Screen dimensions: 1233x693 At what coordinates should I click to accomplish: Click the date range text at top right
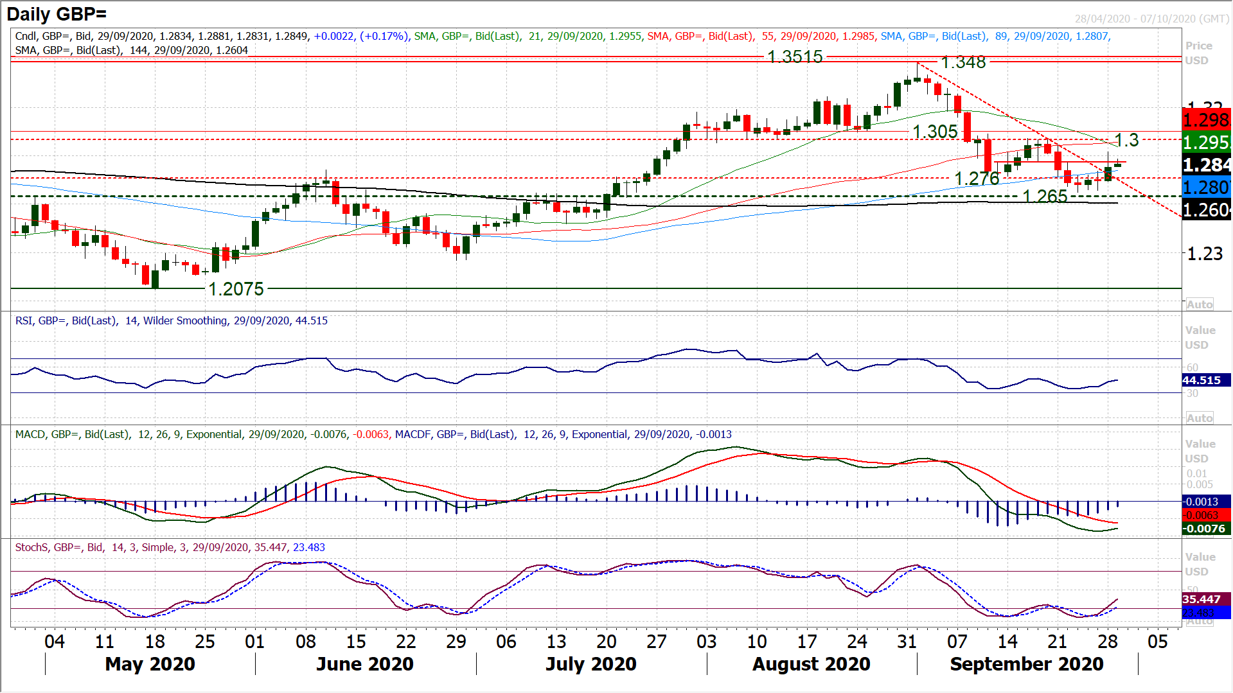(1151, 19)
